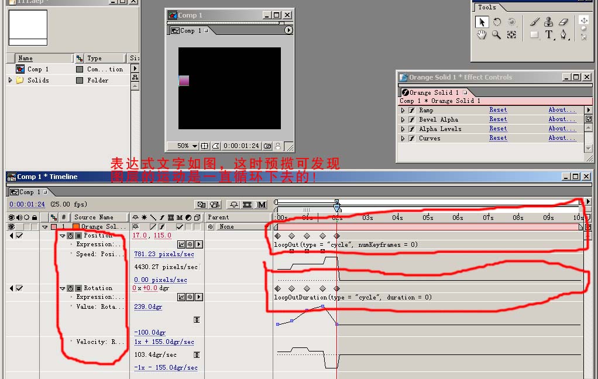
Task: Select the Pen tool
Action: click(563, 35)
